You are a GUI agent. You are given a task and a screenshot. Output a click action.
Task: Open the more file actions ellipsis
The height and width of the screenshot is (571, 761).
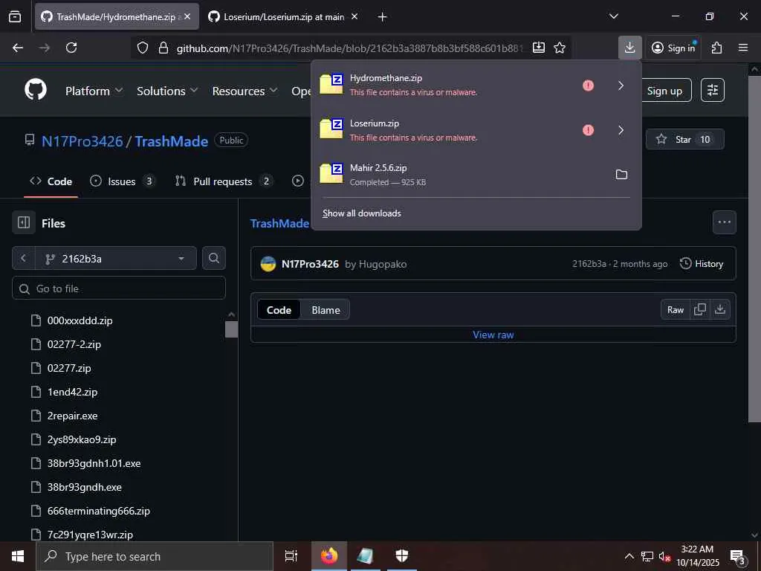coord(724,222)
